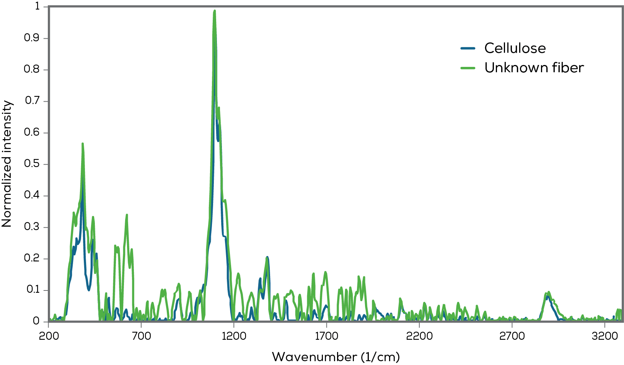Expand the legend box
This screenshot has height=365, width=624.
[x=513, y=58]
